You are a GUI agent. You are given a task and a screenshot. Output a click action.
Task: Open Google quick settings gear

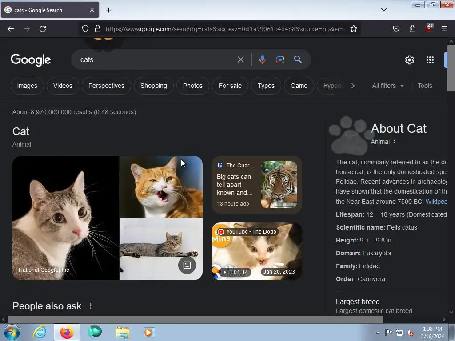tap(409, 60)
